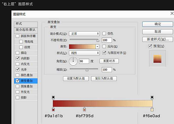Close the 图层样式 dialog
174x124 pixels.
pos(171,14)
